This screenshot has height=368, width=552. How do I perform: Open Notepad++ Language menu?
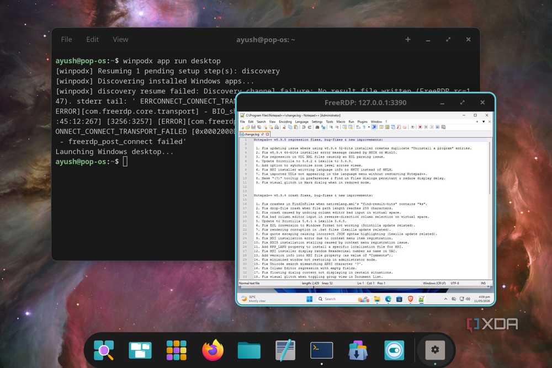pos(302,122)
